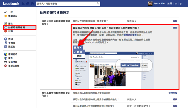Viewport: 188px width, 108px height.
Task: Open 隱私 privacy settings section
Action: pos(11,23)
